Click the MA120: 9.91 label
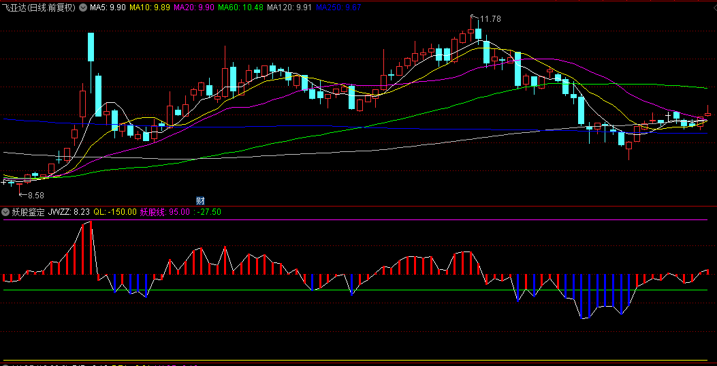717x366 pixels. pyautogui.click(x=289, y=7)
